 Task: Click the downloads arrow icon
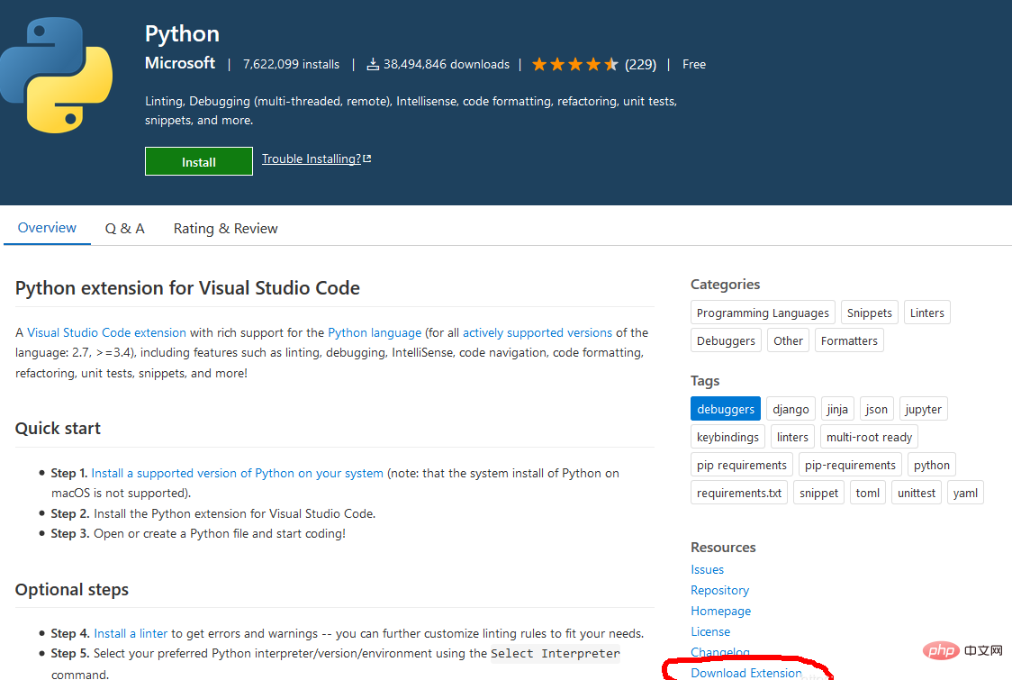[x=373, y=64]
